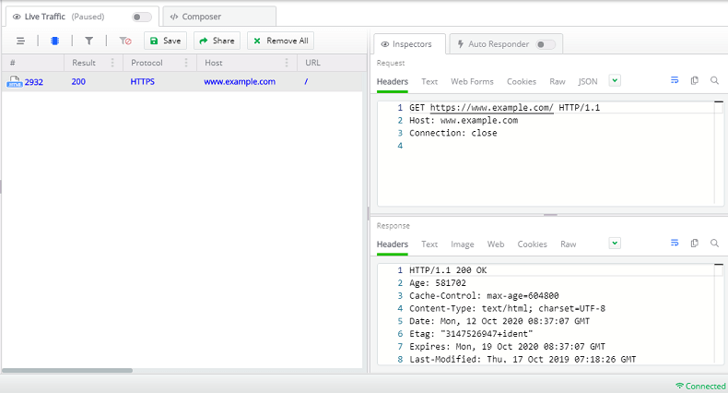Sort sessions by the # column header
The image size is (728, 393).
[32, 63]
